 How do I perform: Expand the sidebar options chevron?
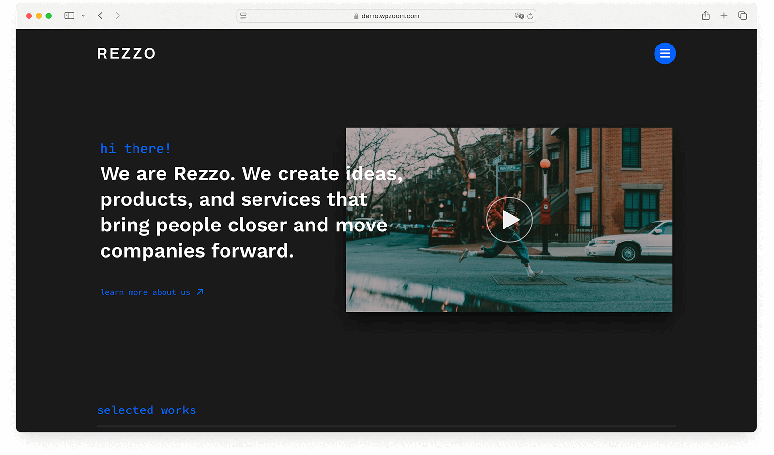[83, 15]
